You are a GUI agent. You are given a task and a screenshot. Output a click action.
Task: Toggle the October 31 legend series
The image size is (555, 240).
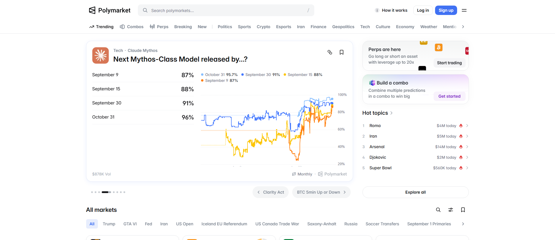pyautogui.click(x=219, y=75)
